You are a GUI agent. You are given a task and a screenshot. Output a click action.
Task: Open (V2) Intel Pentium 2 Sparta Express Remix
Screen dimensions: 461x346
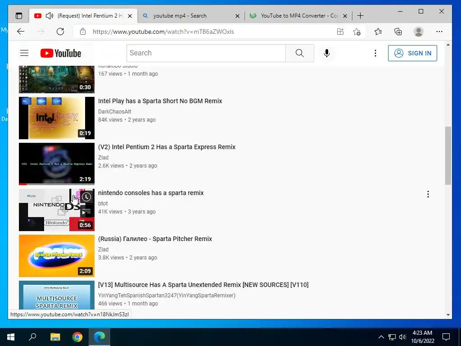(167, 147)
